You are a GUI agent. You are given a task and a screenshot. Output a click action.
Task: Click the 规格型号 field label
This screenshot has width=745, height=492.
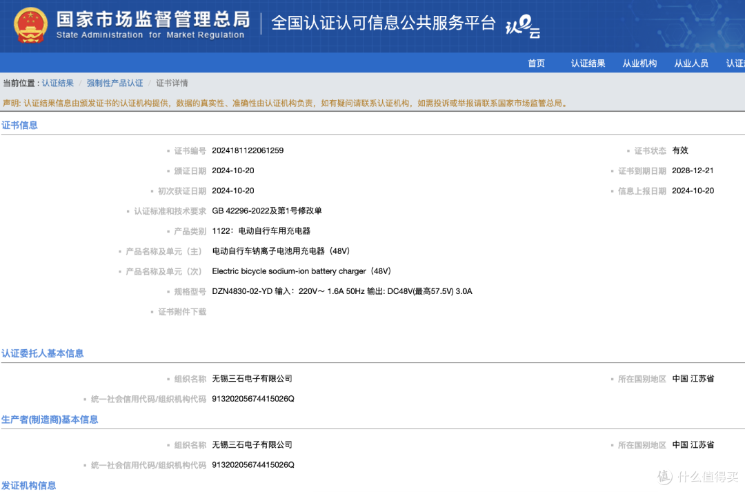[x=190, y=292]
